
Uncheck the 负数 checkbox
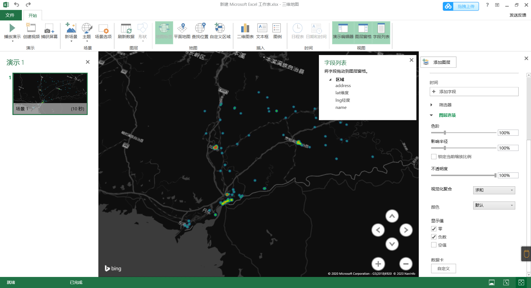pos(434,237)
